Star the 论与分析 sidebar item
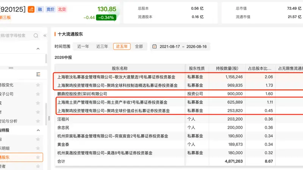 [38, 121]
